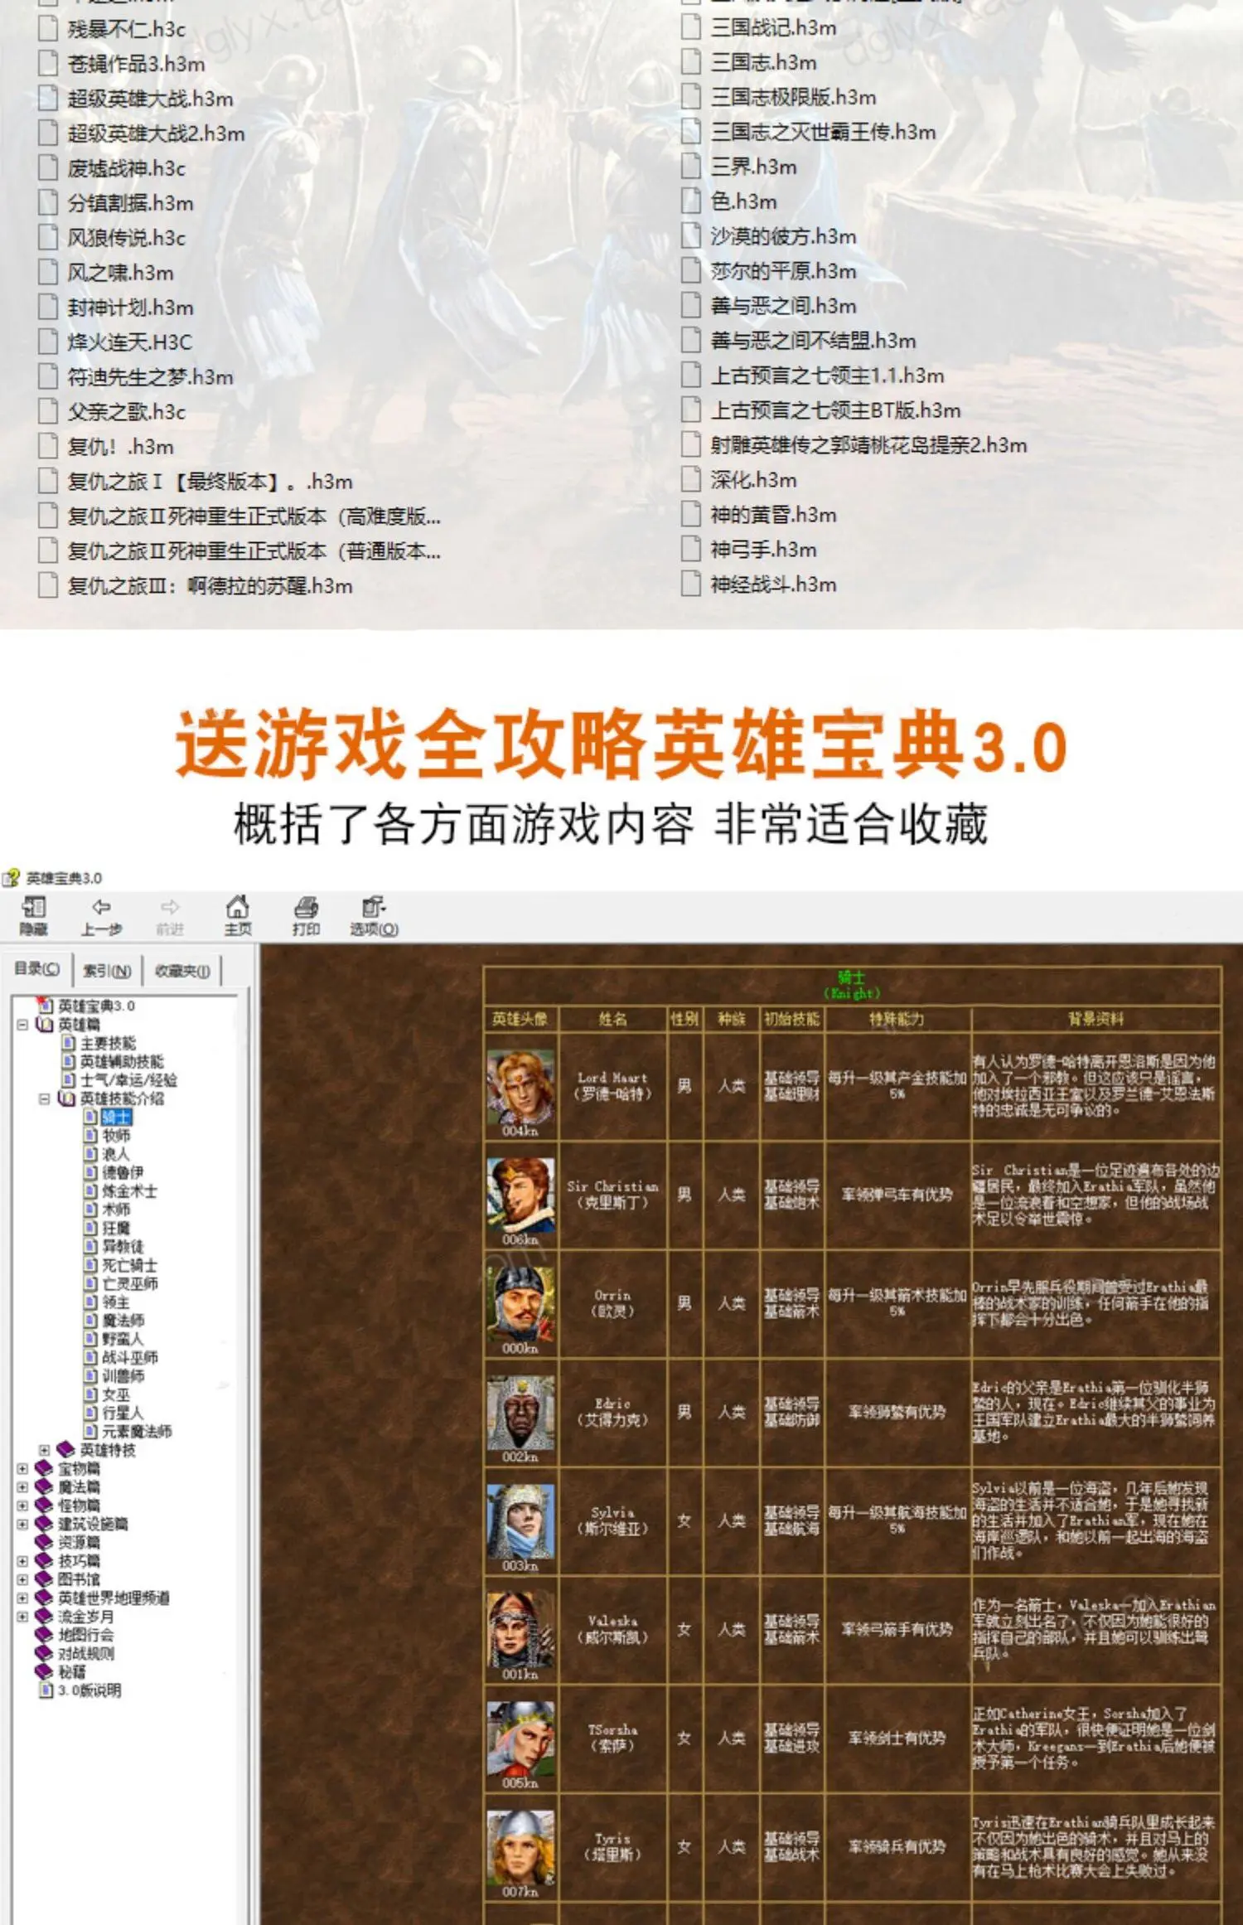Open the 英雄世界地理频道 tree entry
The height and width of the screenshot is (1925, 1243).
(114, 1598)
